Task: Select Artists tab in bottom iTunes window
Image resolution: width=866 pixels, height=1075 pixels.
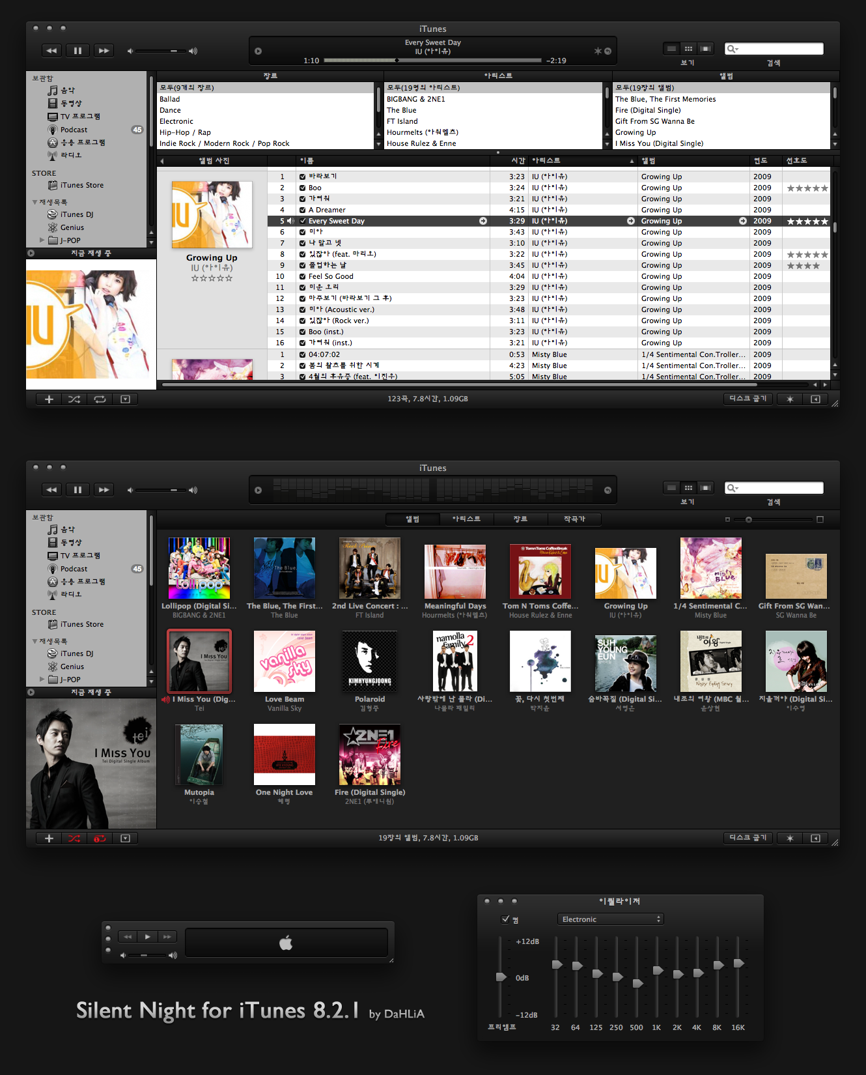Action: [467, 519]
